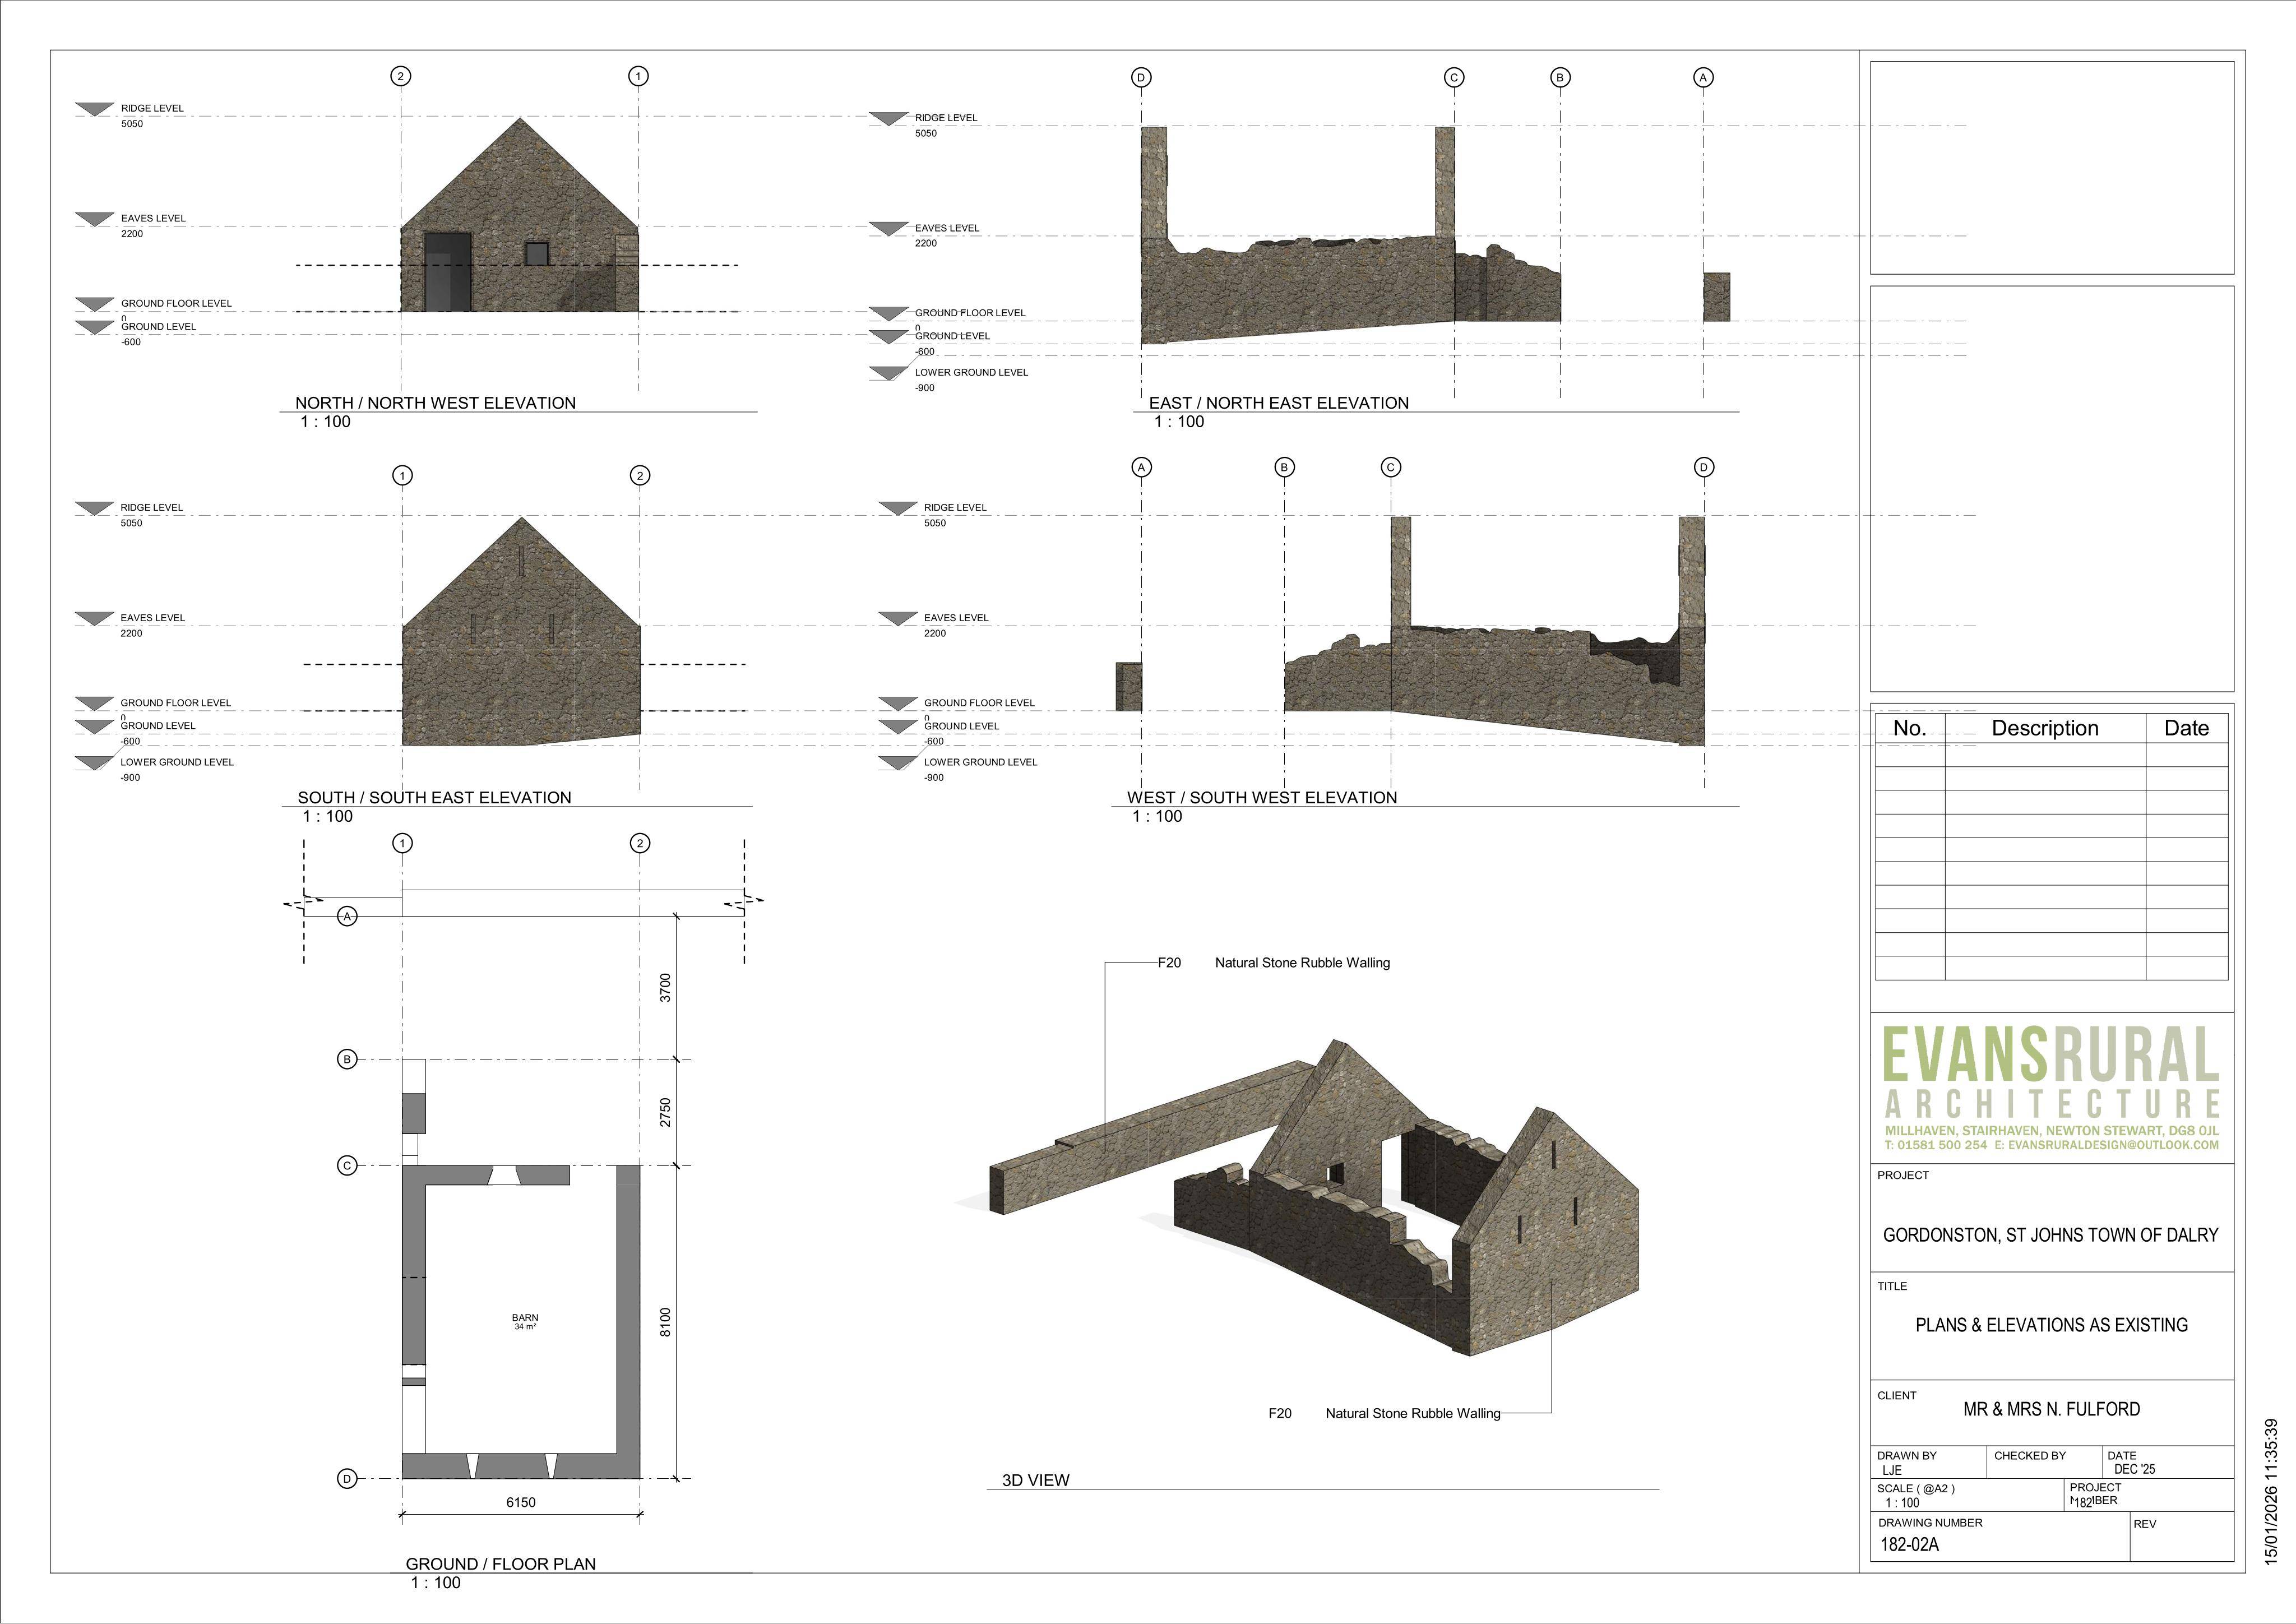The width and height of the screenshot is (2296, 1624).
Task: Click the upper F20 Natural Stone Rubble Walling note
Action: [1273, 962]
